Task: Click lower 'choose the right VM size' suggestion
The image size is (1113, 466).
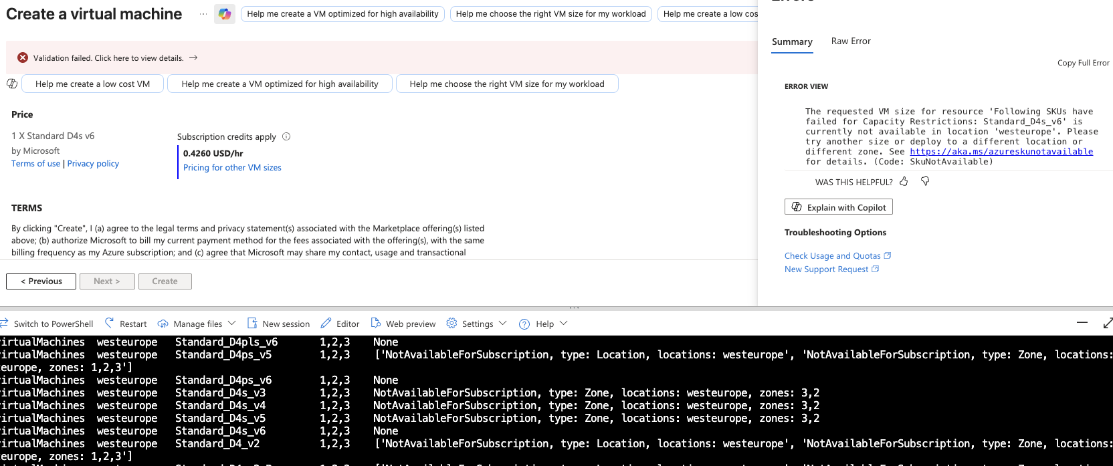Action: [x=507, y=84]
